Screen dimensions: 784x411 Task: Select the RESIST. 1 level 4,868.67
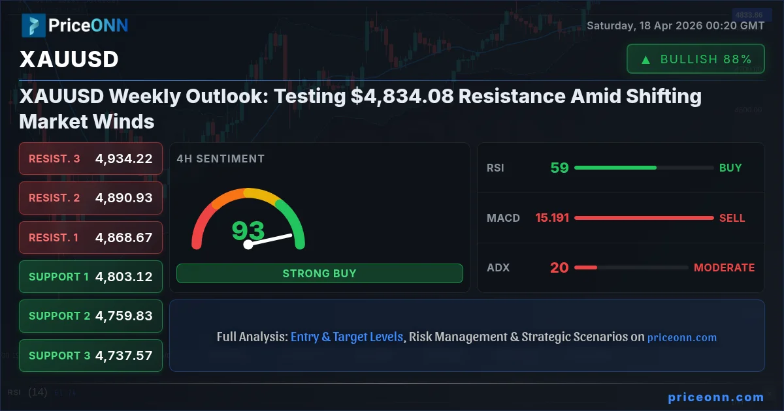[x=91, y=237]
